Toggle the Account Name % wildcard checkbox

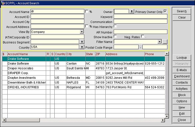(87, 12)
